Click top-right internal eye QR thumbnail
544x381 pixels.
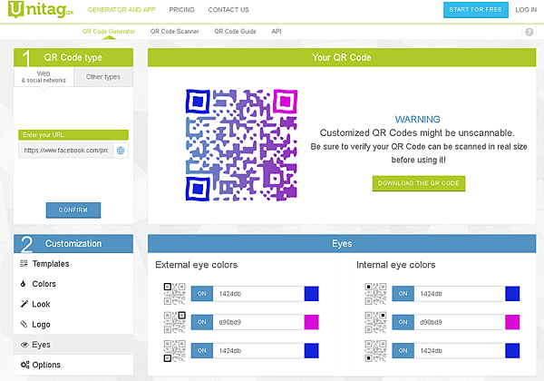click(375, 322)
